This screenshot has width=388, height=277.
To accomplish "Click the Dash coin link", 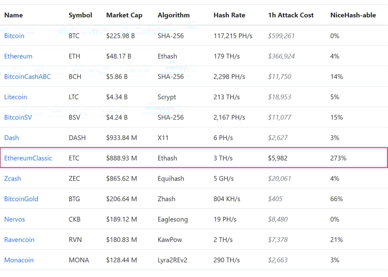I will tap(12, 138).
